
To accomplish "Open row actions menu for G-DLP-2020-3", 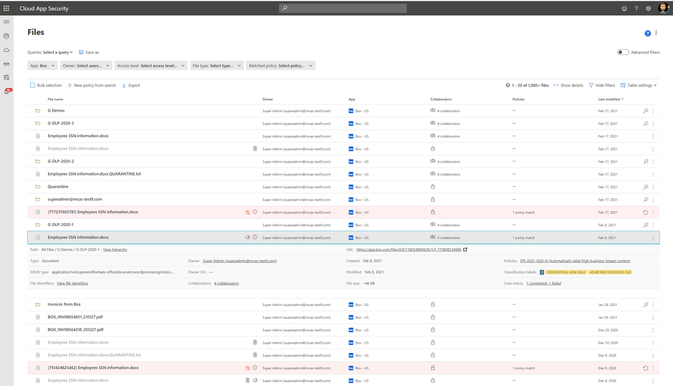I will click(x=653, y=123).
